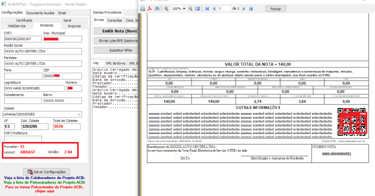The height and width of the screenshot is (196, 375).
Task: Go to previous page of preview
Action: pos(214,9)
